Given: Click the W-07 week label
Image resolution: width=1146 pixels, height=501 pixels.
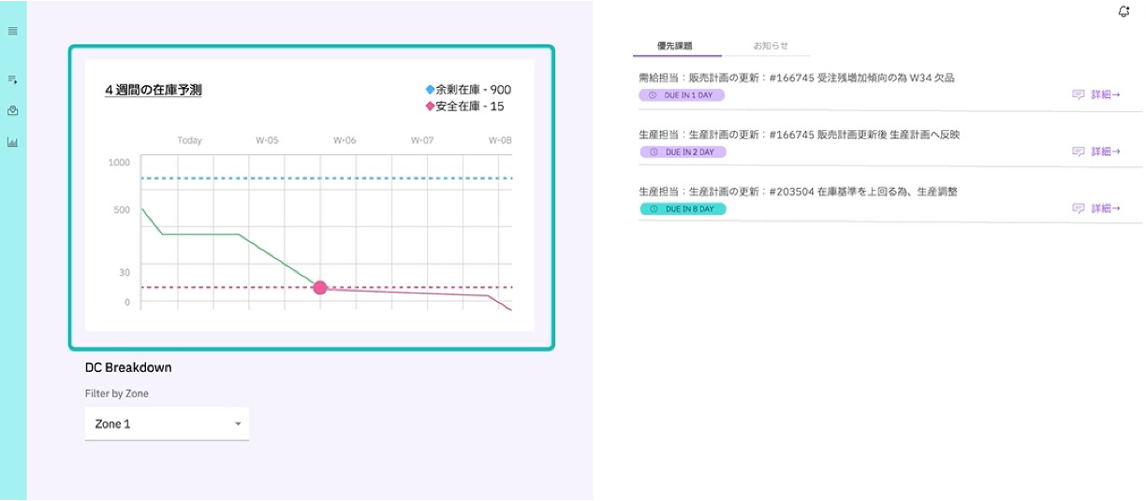Looking at the screenshot, I should click(x=422, y=140).
